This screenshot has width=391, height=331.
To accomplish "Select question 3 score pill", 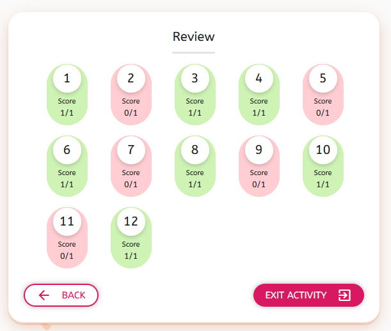I will tap(195, 96).
